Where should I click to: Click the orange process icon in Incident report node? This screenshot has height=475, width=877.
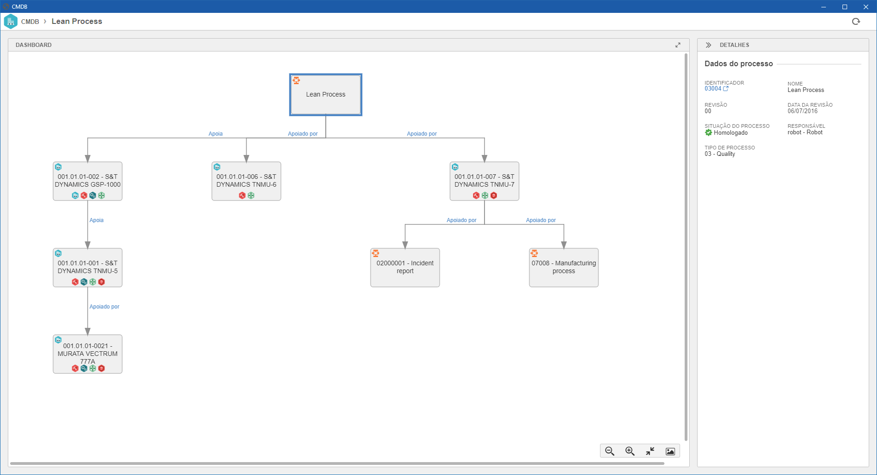pyautogui.click(x=375, y=253)
